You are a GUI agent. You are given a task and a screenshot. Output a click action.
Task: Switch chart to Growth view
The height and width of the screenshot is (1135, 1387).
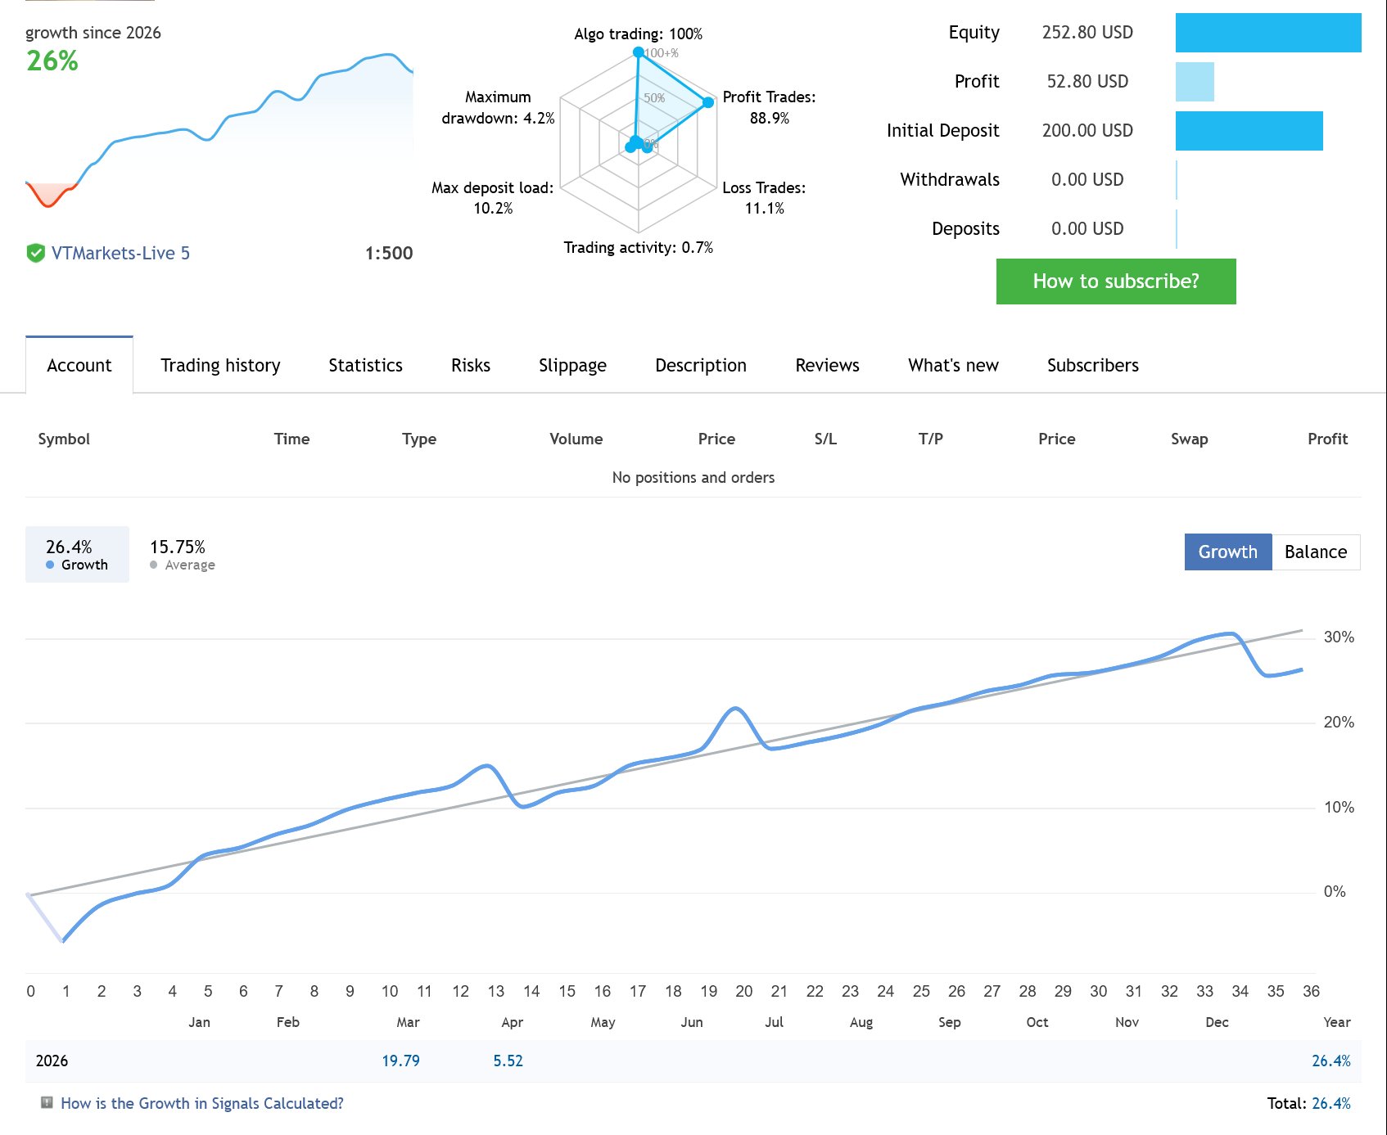click(x=1227, y=552)
